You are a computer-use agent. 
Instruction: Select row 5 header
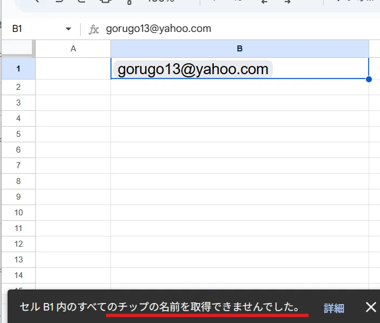click(18, 134)
